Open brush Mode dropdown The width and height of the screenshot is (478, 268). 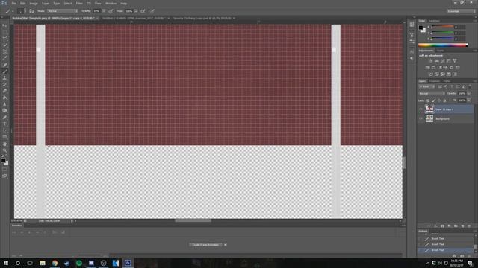tap(62, 11)
